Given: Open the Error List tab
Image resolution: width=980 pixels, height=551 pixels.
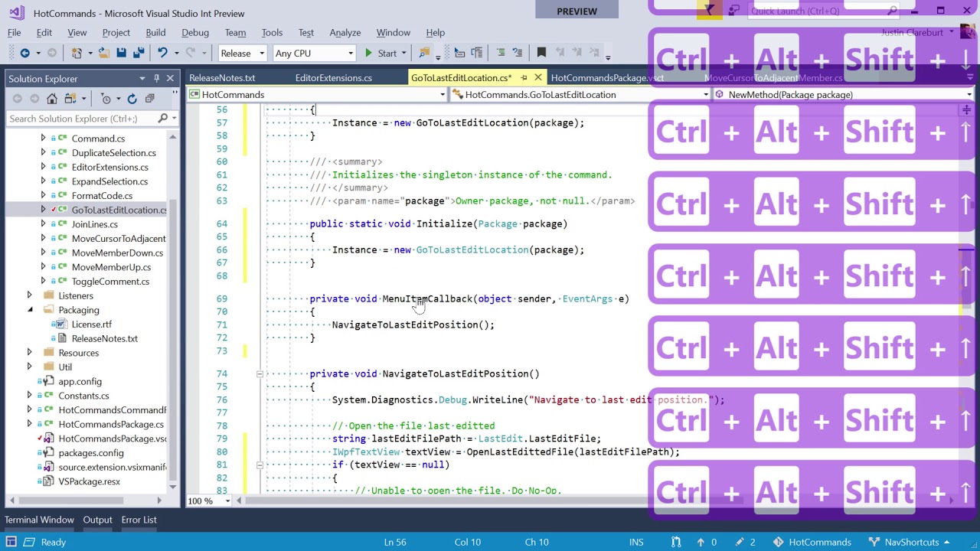Looking at the screenshot, I should coord(139,520).
